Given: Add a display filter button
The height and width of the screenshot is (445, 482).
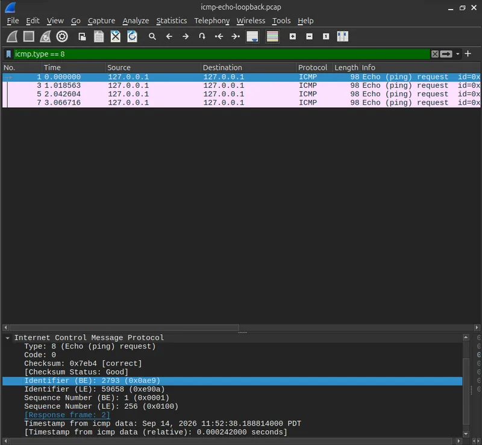Looking at the screenshot, I should (x=468, y=54).
